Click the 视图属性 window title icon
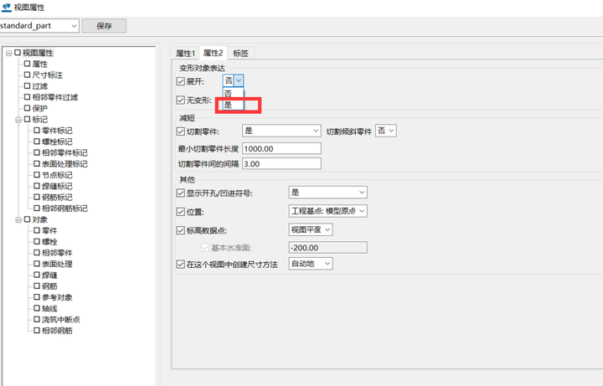The image size is (603, 386). 7,8
